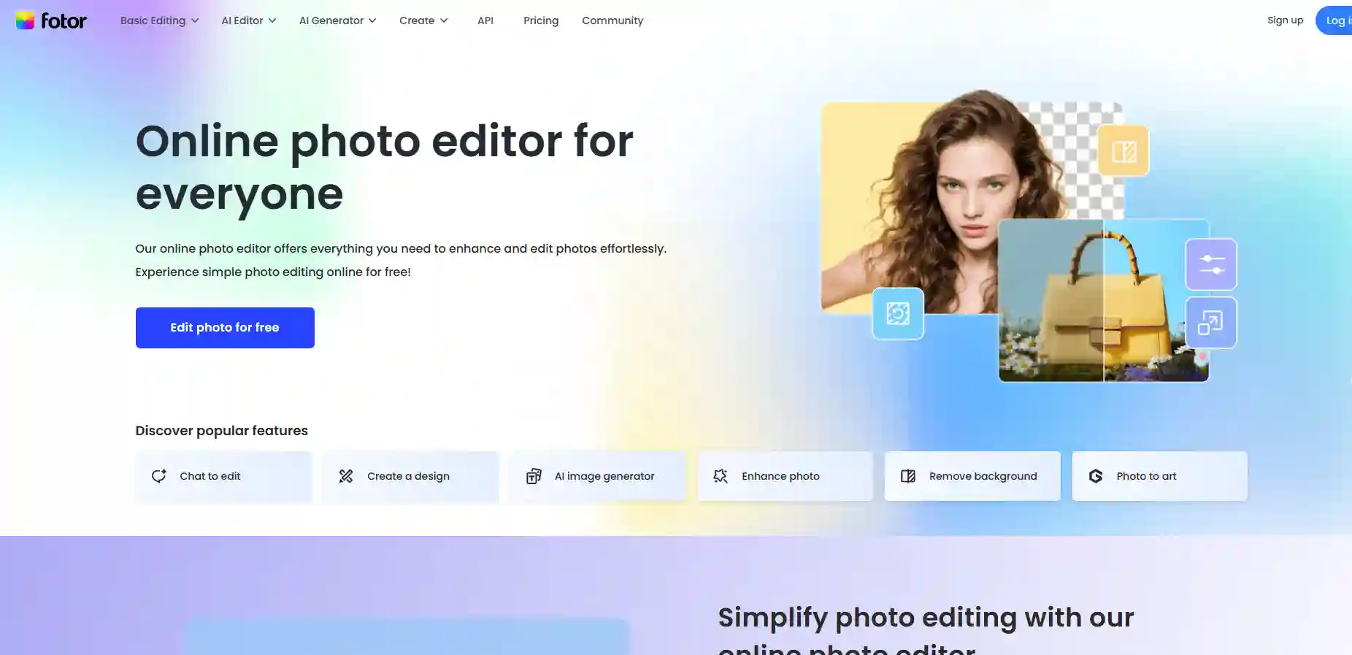Click the 'Simplify photo editing with our' heading
1352x655 pixels.
pos(926,618)
